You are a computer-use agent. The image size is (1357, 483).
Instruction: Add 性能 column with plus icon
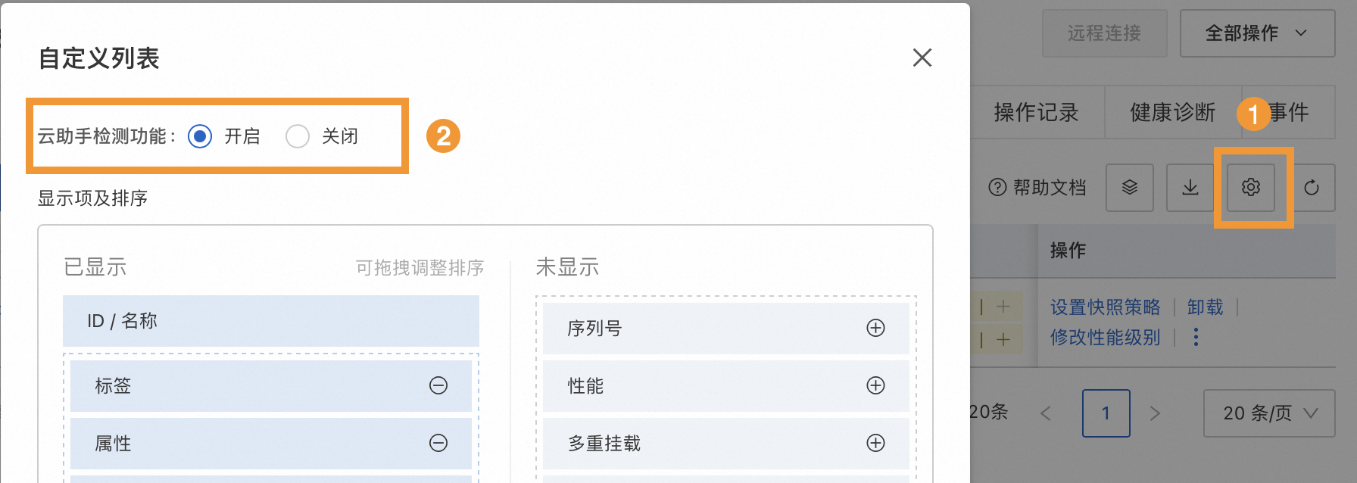875,385
